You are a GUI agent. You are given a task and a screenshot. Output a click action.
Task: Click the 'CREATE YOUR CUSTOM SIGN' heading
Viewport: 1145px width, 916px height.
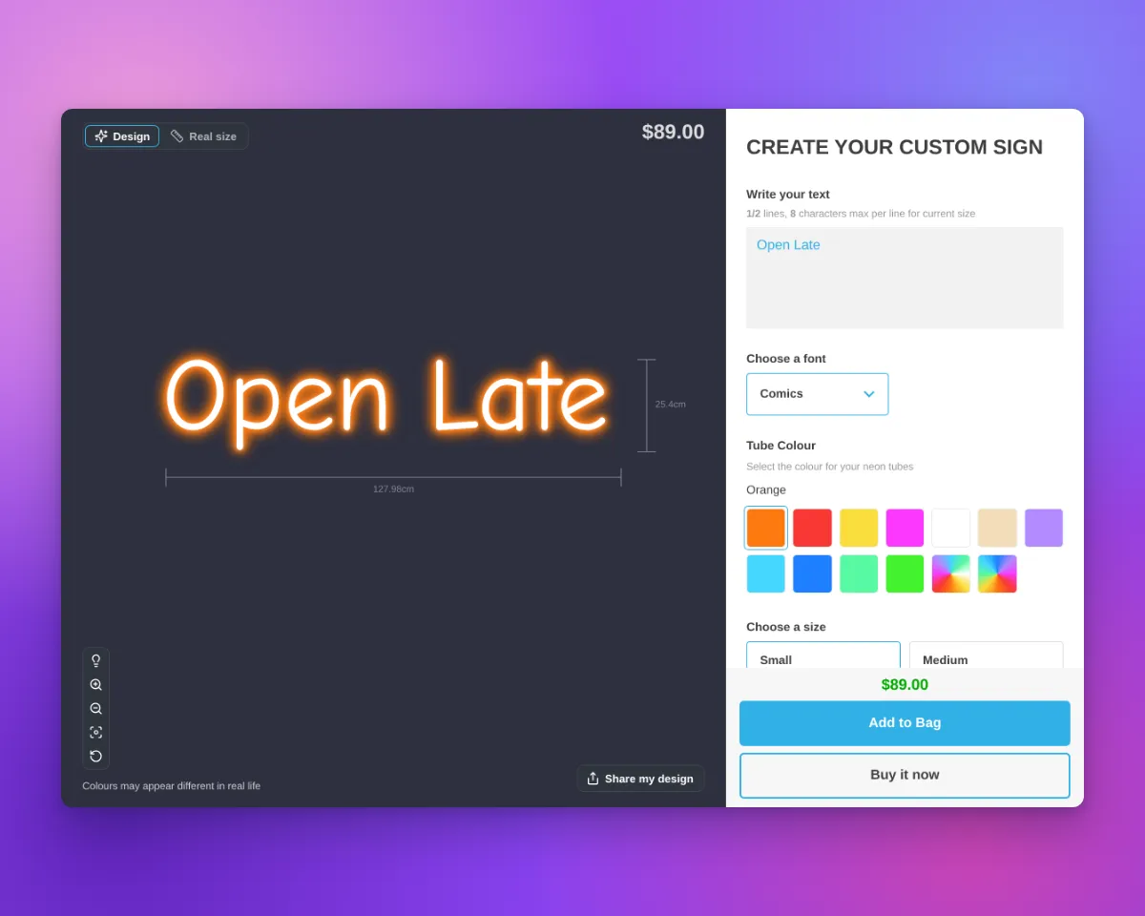point(894,147)
